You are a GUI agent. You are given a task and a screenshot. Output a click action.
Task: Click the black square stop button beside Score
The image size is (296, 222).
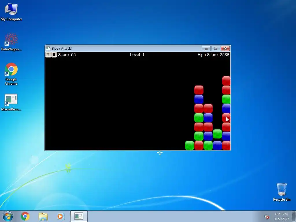click(x=54, y=55)
